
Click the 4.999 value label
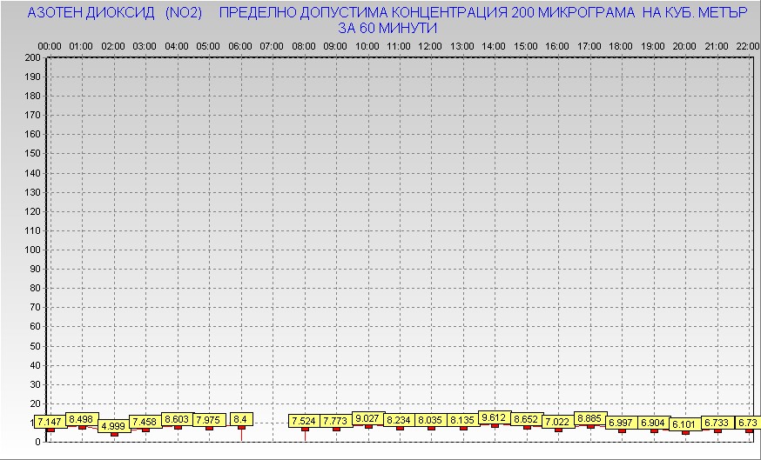(x=114, y=426)
